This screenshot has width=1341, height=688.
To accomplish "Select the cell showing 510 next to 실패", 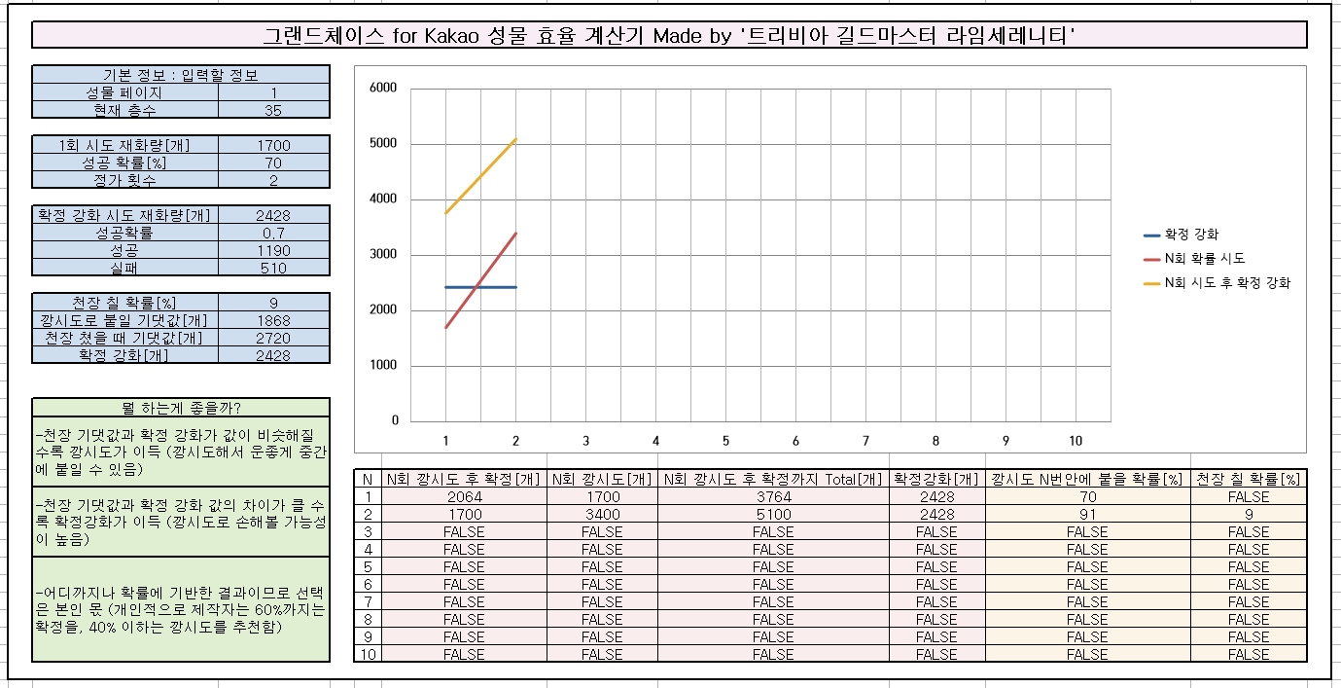I will click(x=274, y=268).
